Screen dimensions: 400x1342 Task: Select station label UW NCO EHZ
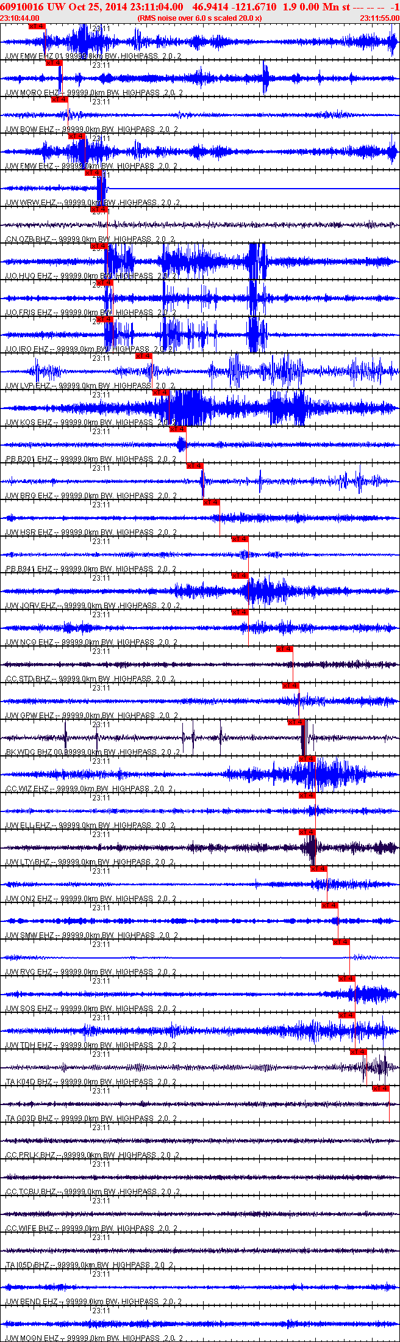click(x=30, y=642)
